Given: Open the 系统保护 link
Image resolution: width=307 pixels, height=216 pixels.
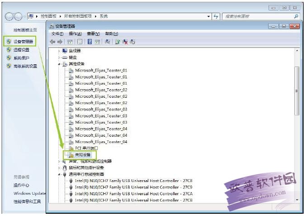Looking at the screenshot, I should click(x=21, y=58).
